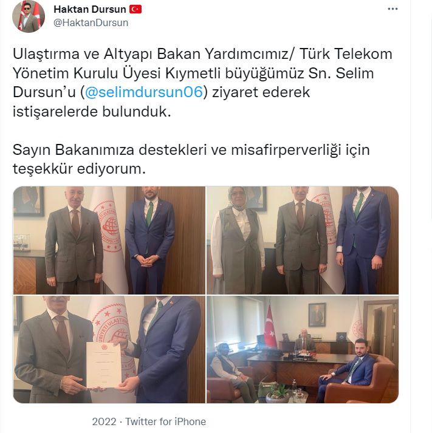
Task: Open the tweet's more options three-dot menu
Action: tap(393, 9)
